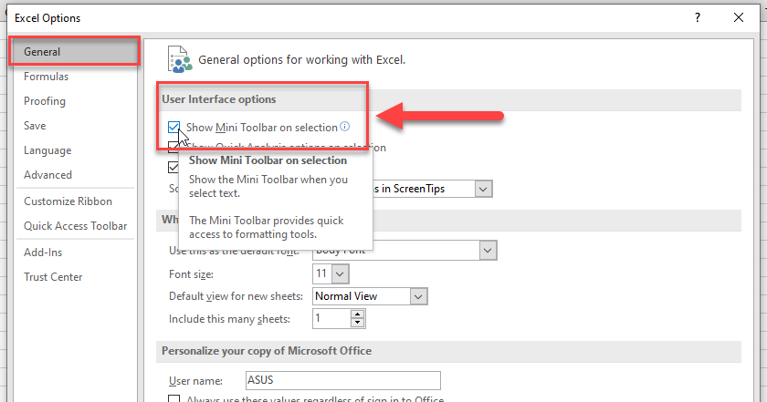Increase the number of sheets with up arrow

[x=358, y=314]
